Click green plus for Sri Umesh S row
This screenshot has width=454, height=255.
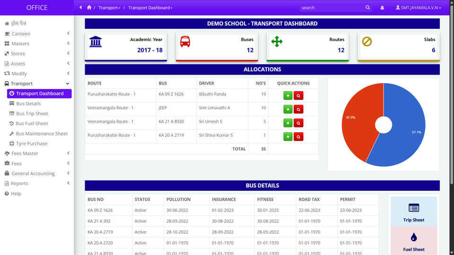point(288,123)
